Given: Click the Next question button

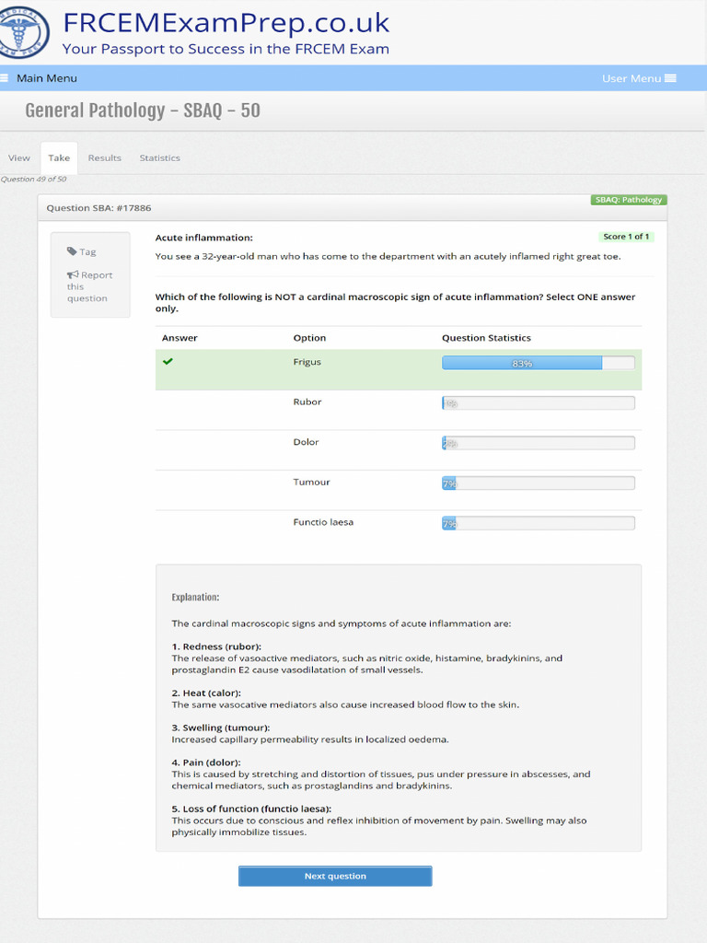Looking at the screenshot, I should [335, 876].
